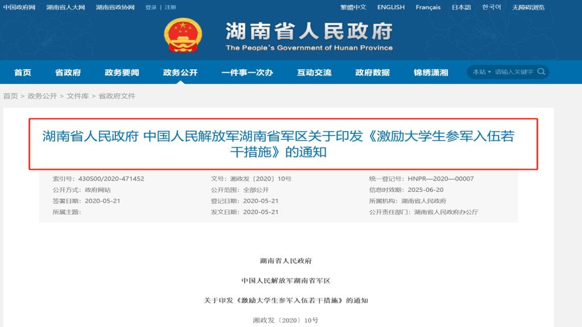
Task: Open the 政府数据 section
Action: [x=372, y=72]
